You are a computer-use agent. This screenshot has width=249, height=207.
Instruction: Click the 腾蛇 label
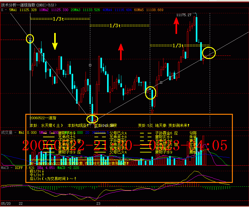tap(193, 152)
